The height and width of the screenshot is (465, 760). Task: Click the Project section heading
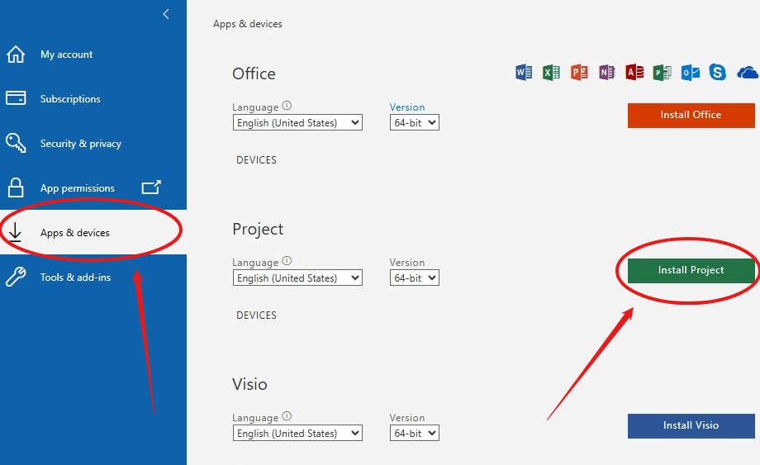tap(258, 229)
